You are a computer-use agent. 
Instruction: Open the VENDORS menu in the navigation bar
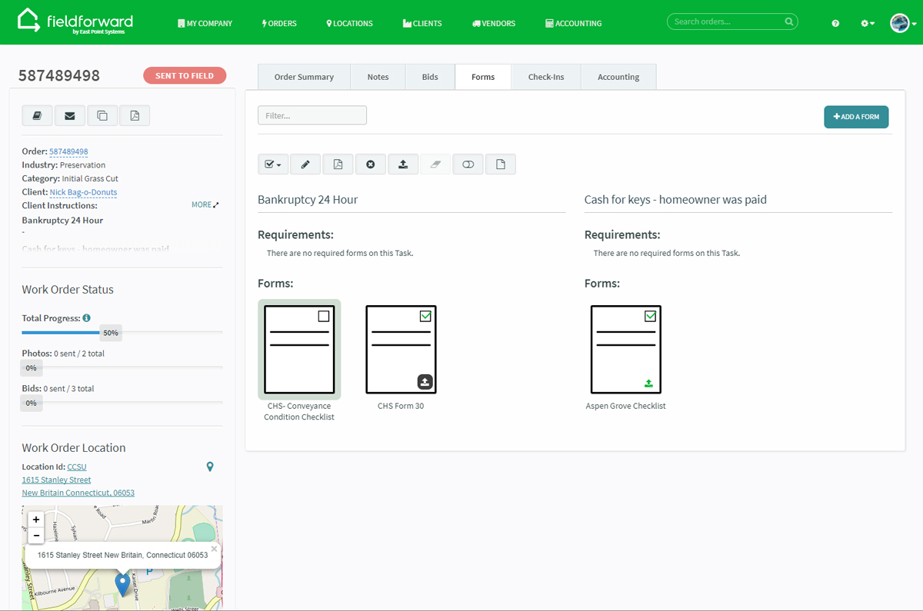(493, 23)
